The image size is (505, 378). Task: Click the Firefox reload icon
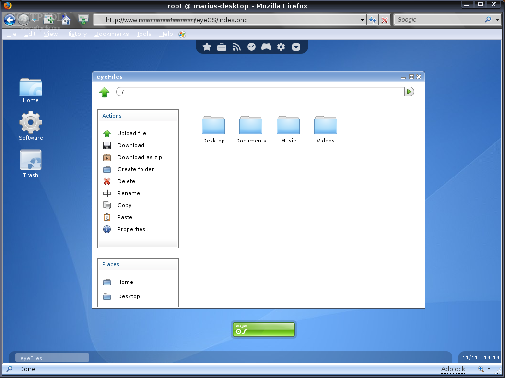(x=373, y=20)
